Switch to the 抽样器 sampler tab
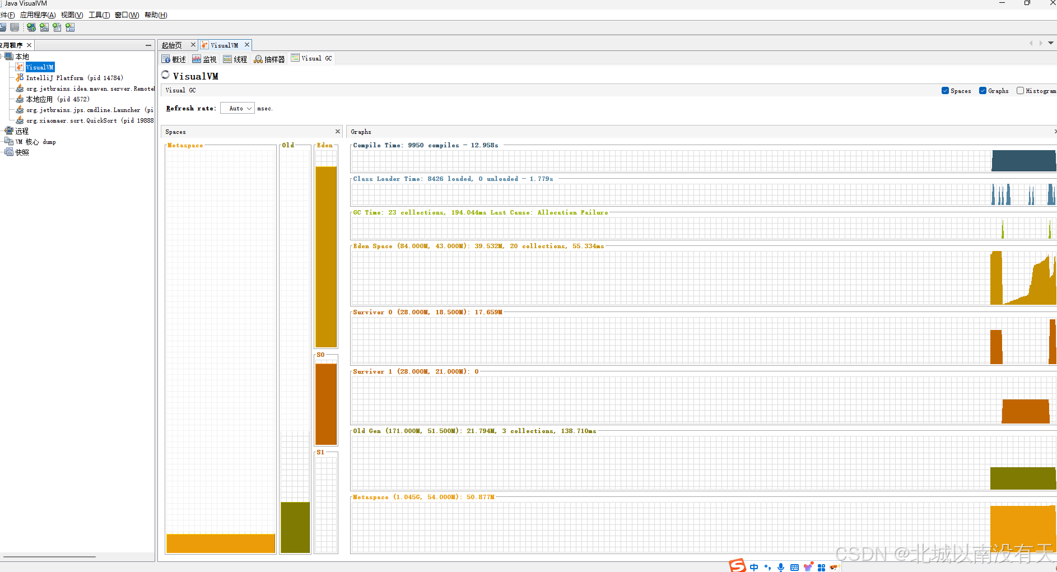Image resolution: width=1057 pixels, height=572 pixels. pos(269,59)
